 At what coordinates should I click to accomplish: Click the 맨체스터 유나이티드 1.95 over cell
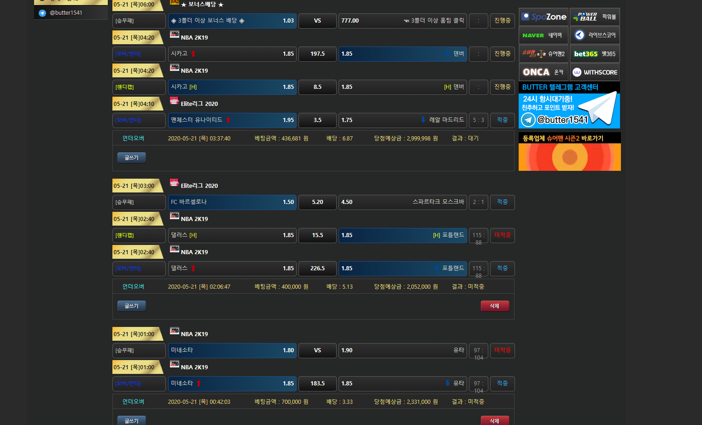click(x=232, y=120)
